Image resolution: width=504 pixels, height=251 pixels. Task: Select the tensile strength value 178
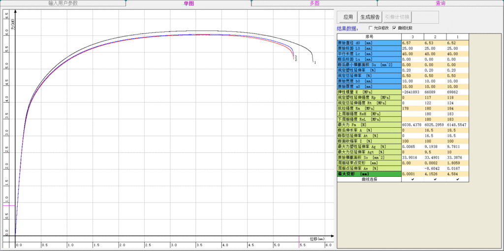tap(413, 109)
